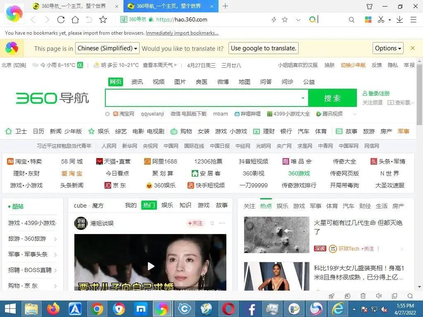The width and height of the screenshot is (423, 317).
Task: Expand 招聘·BOSS直聘 sidebar arrow
Action: (56, 270)
